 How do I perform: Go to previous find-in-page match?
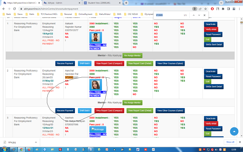click(x=193, y=15)
